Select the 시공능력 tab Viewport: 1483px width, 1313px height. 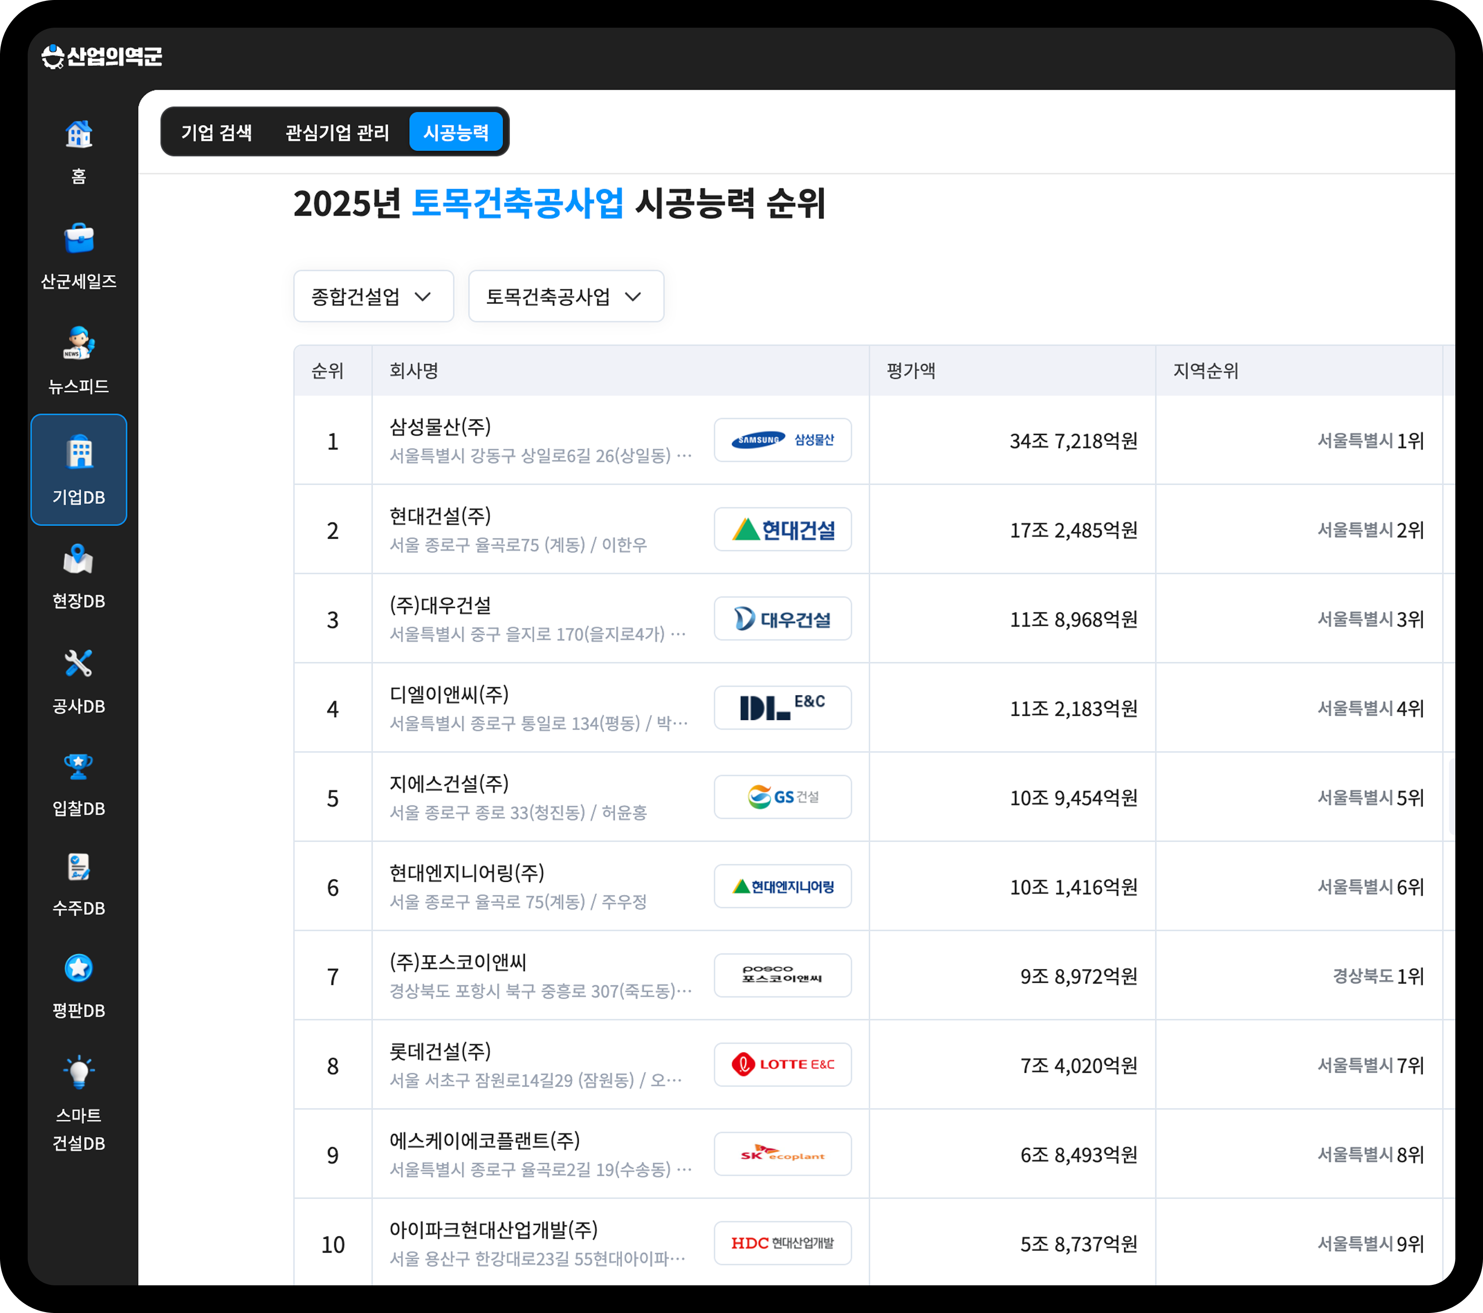(x=457, y=132)
